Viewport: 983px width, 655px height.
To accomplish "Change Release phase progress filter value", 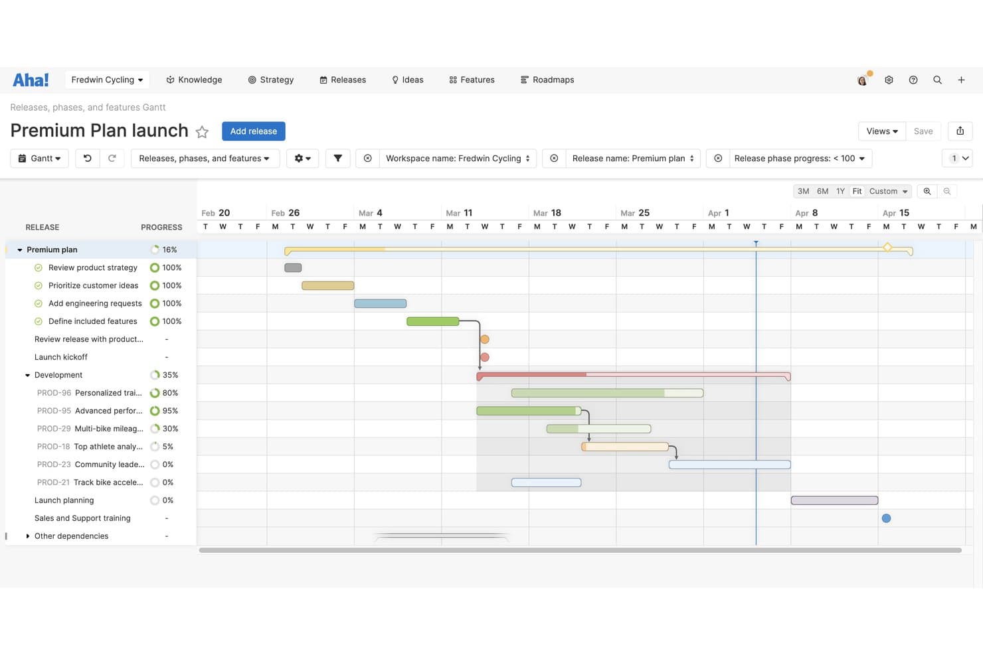I will (x=800, y=158).
